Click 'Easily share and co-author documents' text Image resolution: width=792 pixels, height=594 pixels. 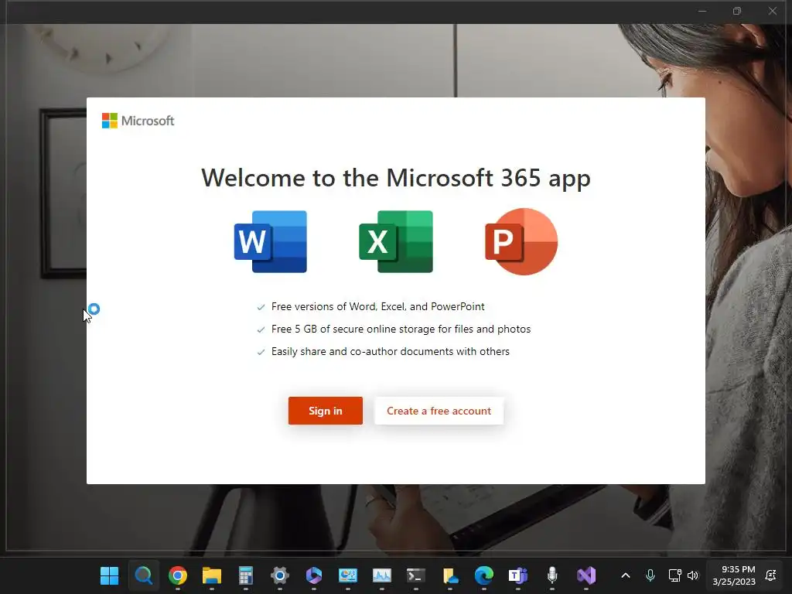pyautogui.click(x=391, y=352)
